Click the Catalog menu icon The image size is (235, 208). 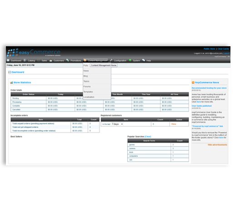click(25, 60)
